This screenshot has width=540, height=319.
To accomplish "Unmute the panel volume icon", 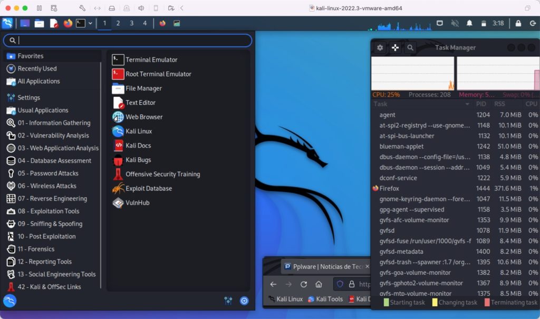I will (x=454, y=23).
